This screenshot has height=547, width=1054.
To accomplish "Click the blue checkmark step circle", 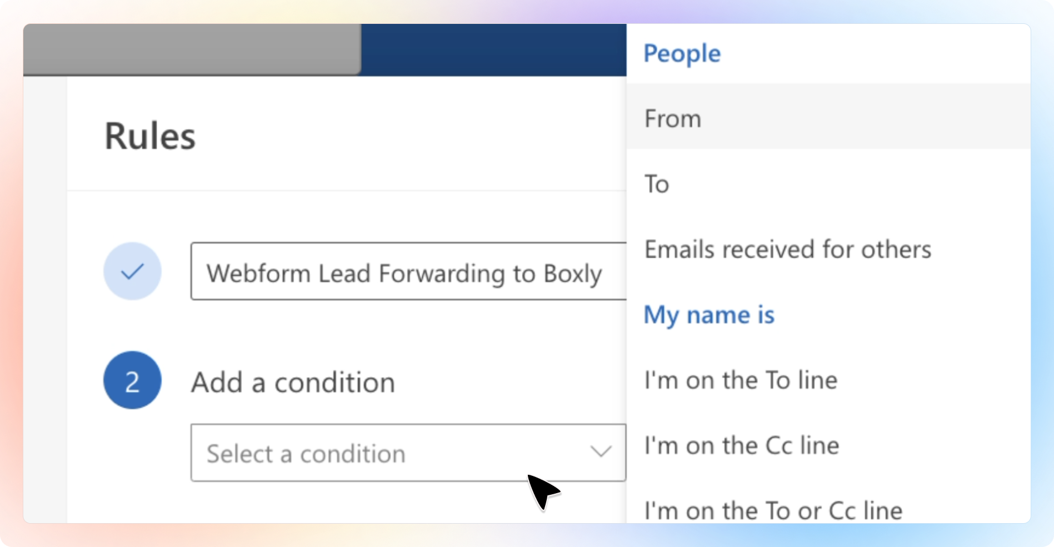I will (x=132, y=271).
